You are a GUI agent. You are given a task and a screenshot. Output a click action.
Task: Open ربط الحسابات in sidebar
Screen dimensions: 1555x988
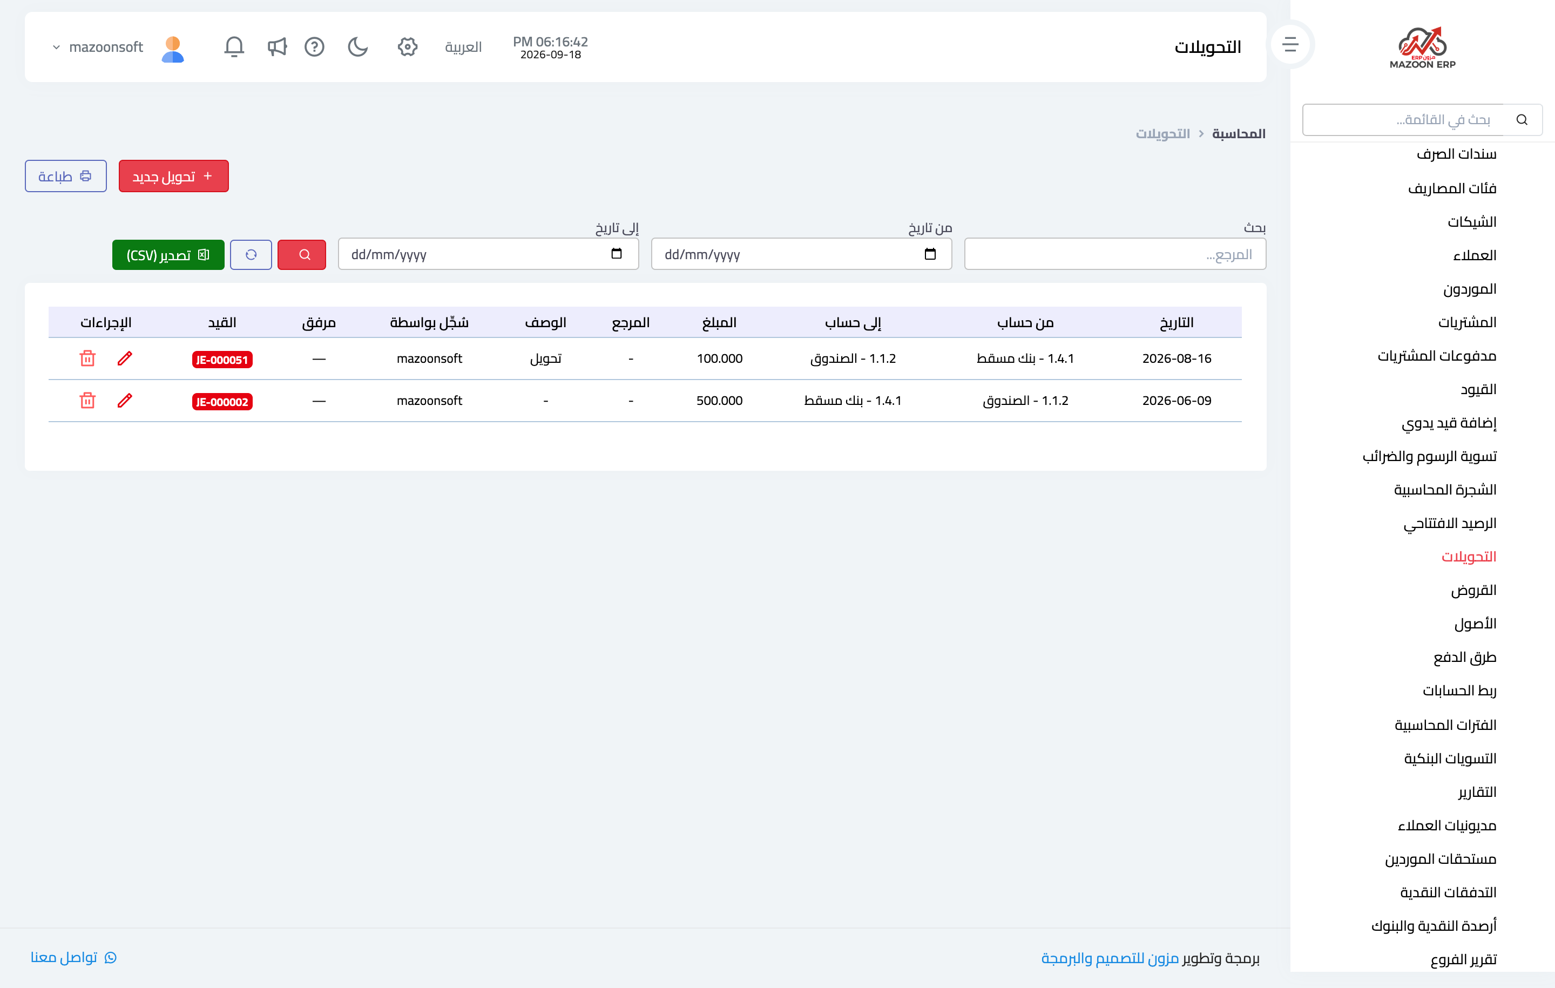(1459, 691)
